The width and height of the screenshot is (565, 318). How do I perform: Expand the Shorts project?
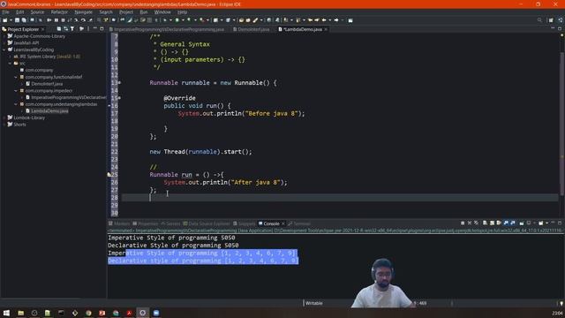click(4, 125)
